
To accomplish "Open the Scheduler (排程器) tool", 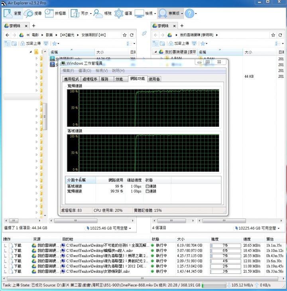I will point(55,14).
